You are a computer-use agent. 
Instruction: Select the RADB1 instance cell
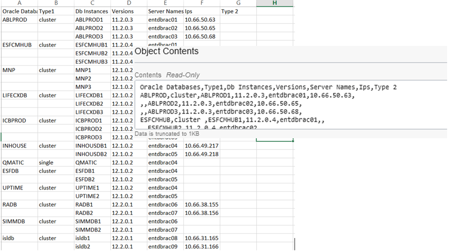tap(93, 204)
